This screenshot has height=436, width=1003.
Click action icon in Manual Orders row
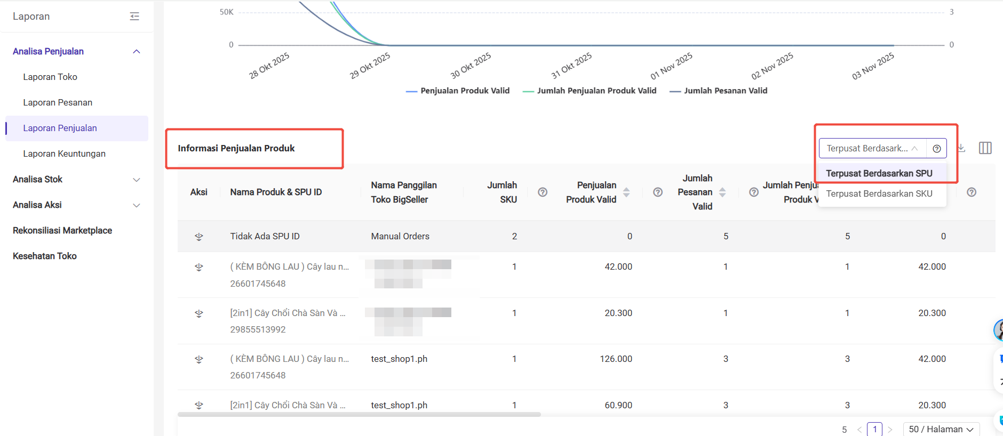pos(199,237)
